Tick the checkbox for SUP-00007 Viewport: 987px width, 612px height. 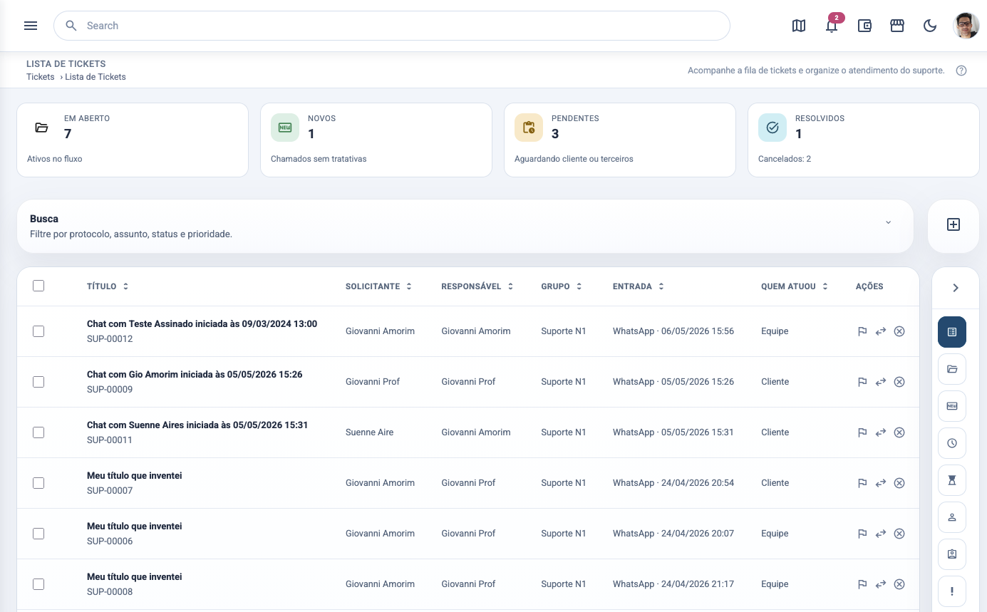point(38,483)
